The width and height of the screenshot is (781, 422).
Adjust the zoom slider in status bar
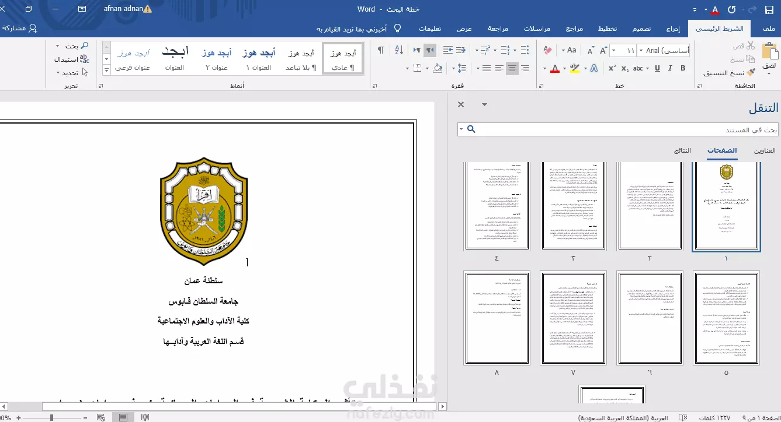pos(51,417)
